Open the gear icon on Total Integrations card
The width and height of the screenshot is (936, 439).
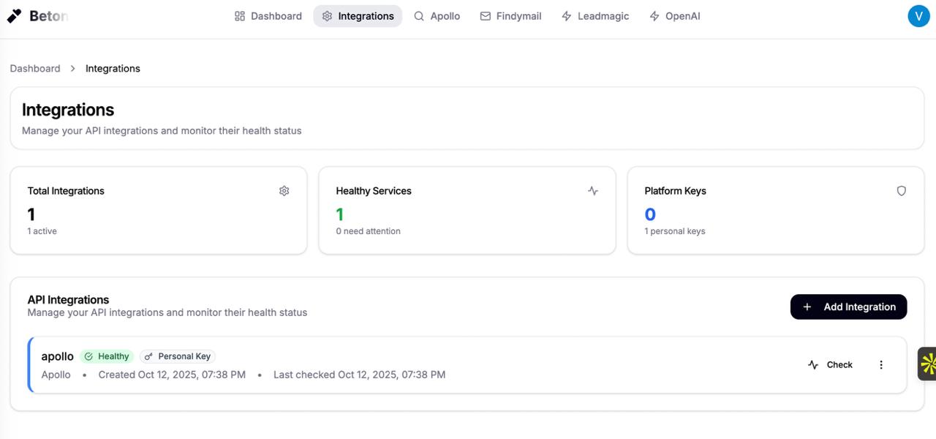[284, 190]
